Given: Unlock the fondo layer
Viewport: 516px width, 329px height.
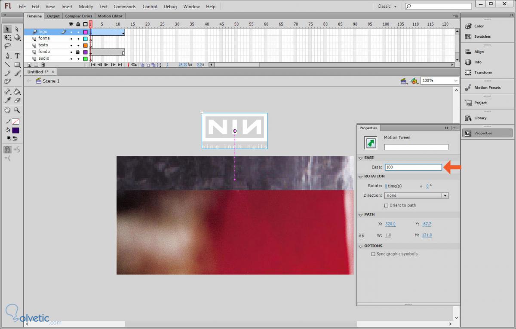Looking at the screenshot, I should [x=78, y=52].
